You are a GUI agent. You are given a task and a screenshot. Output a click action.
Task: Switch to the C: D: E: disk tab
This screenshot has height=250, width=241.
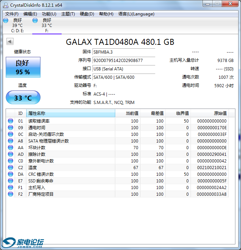click(18, 26)
